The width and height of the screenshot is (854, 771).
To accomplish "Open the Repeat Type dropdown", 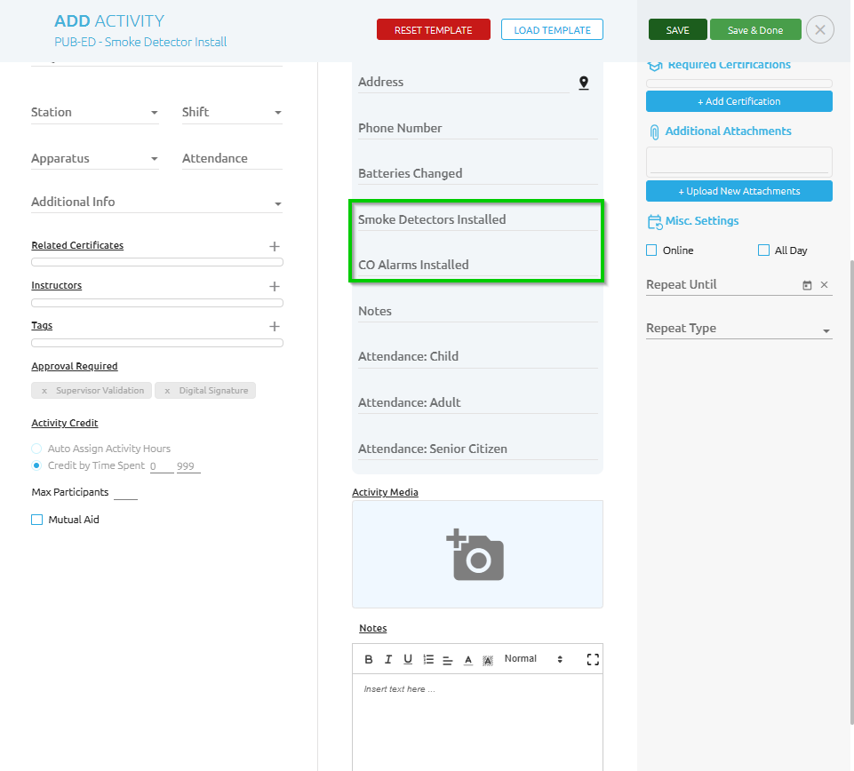I will (738, 329).
